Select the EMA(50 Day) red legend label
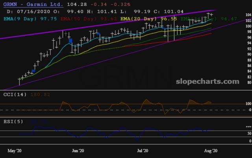 (89, 19)
